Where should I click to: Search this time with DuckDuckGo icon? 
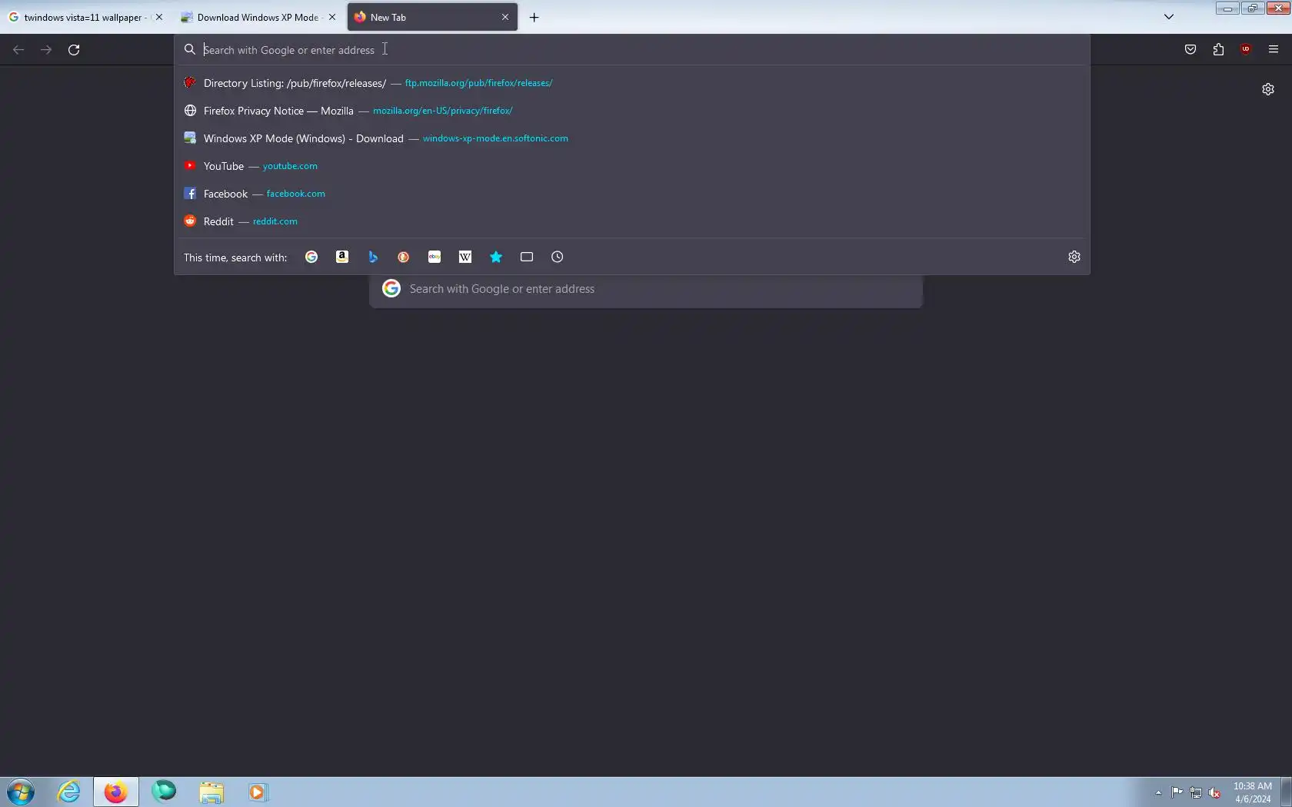(x=404, y=257)
